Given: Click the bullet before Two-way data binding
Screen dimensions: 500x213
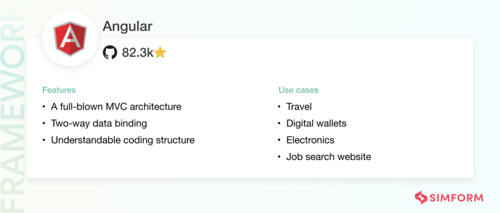Looking at the screenshot, I should [43, 123].
